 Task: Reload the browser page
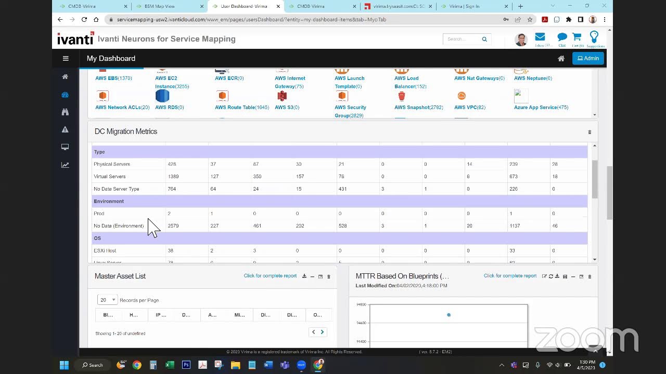tap(84, 19)
